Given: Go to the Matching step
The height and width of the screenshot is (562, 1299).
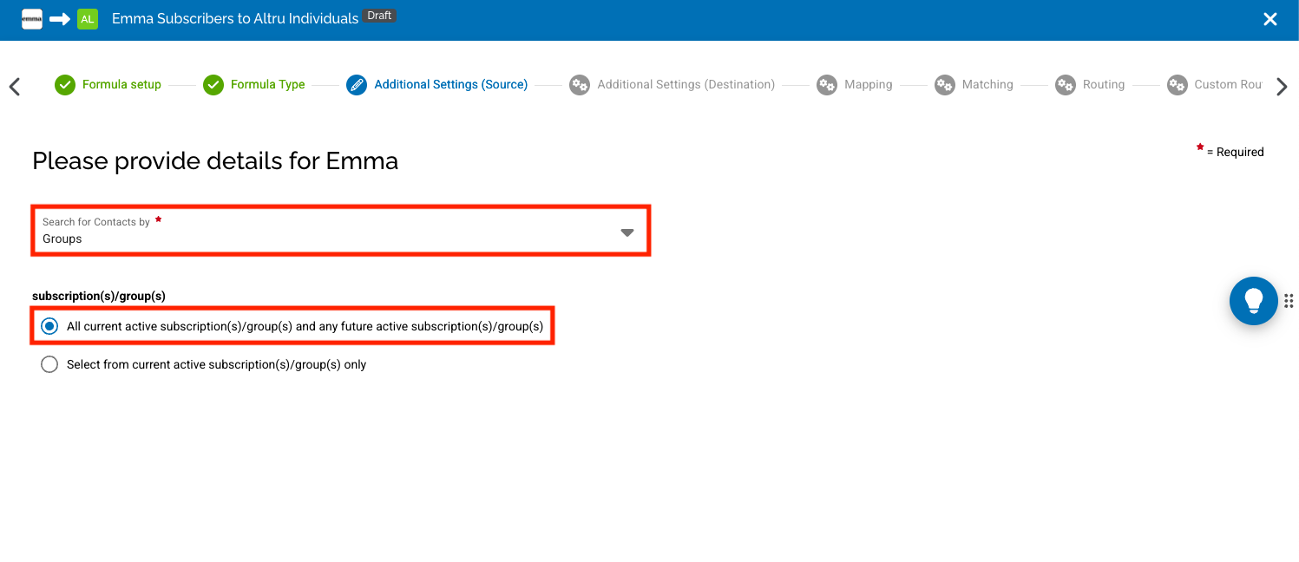Looking at the screenshot, I should tap(987, 85).
